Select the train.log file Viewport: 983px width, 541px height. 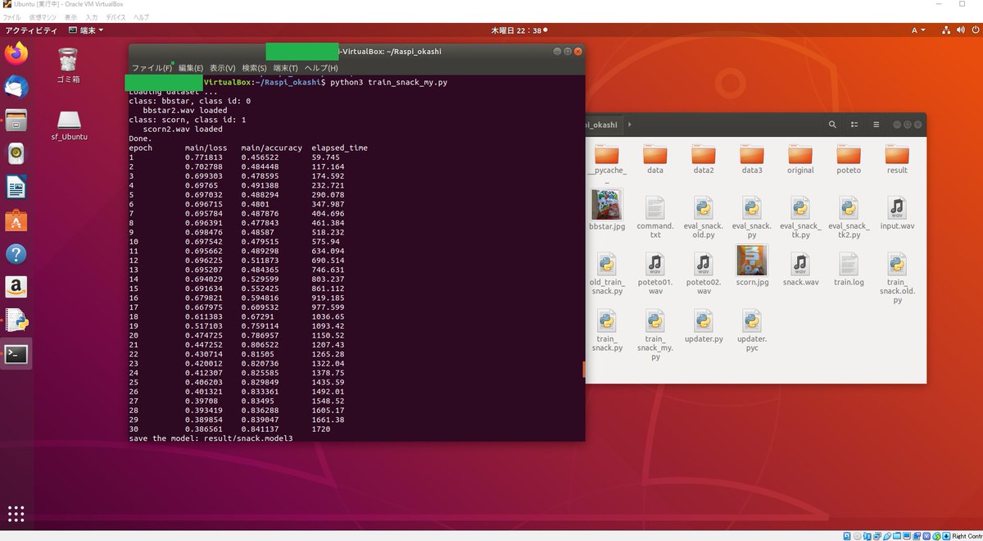tap(849, 269)
